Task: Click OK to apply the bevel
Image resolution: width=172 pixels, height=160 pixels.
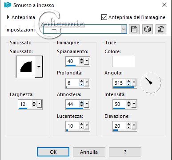Action: 53,152
